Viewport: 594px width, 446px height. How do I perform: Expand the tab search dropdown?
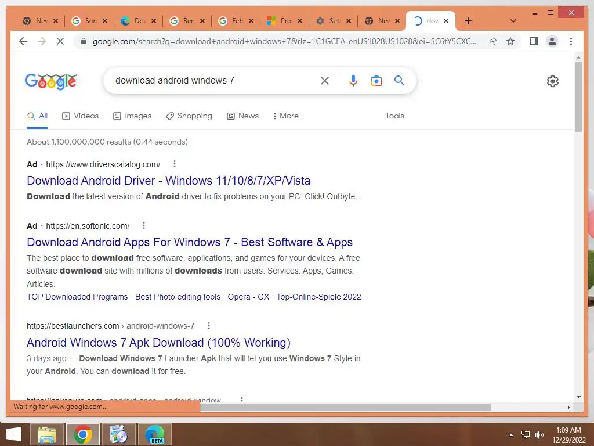click(513, 21)
